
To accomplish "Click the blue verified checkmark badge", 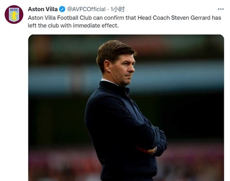I will click(62, 9).
